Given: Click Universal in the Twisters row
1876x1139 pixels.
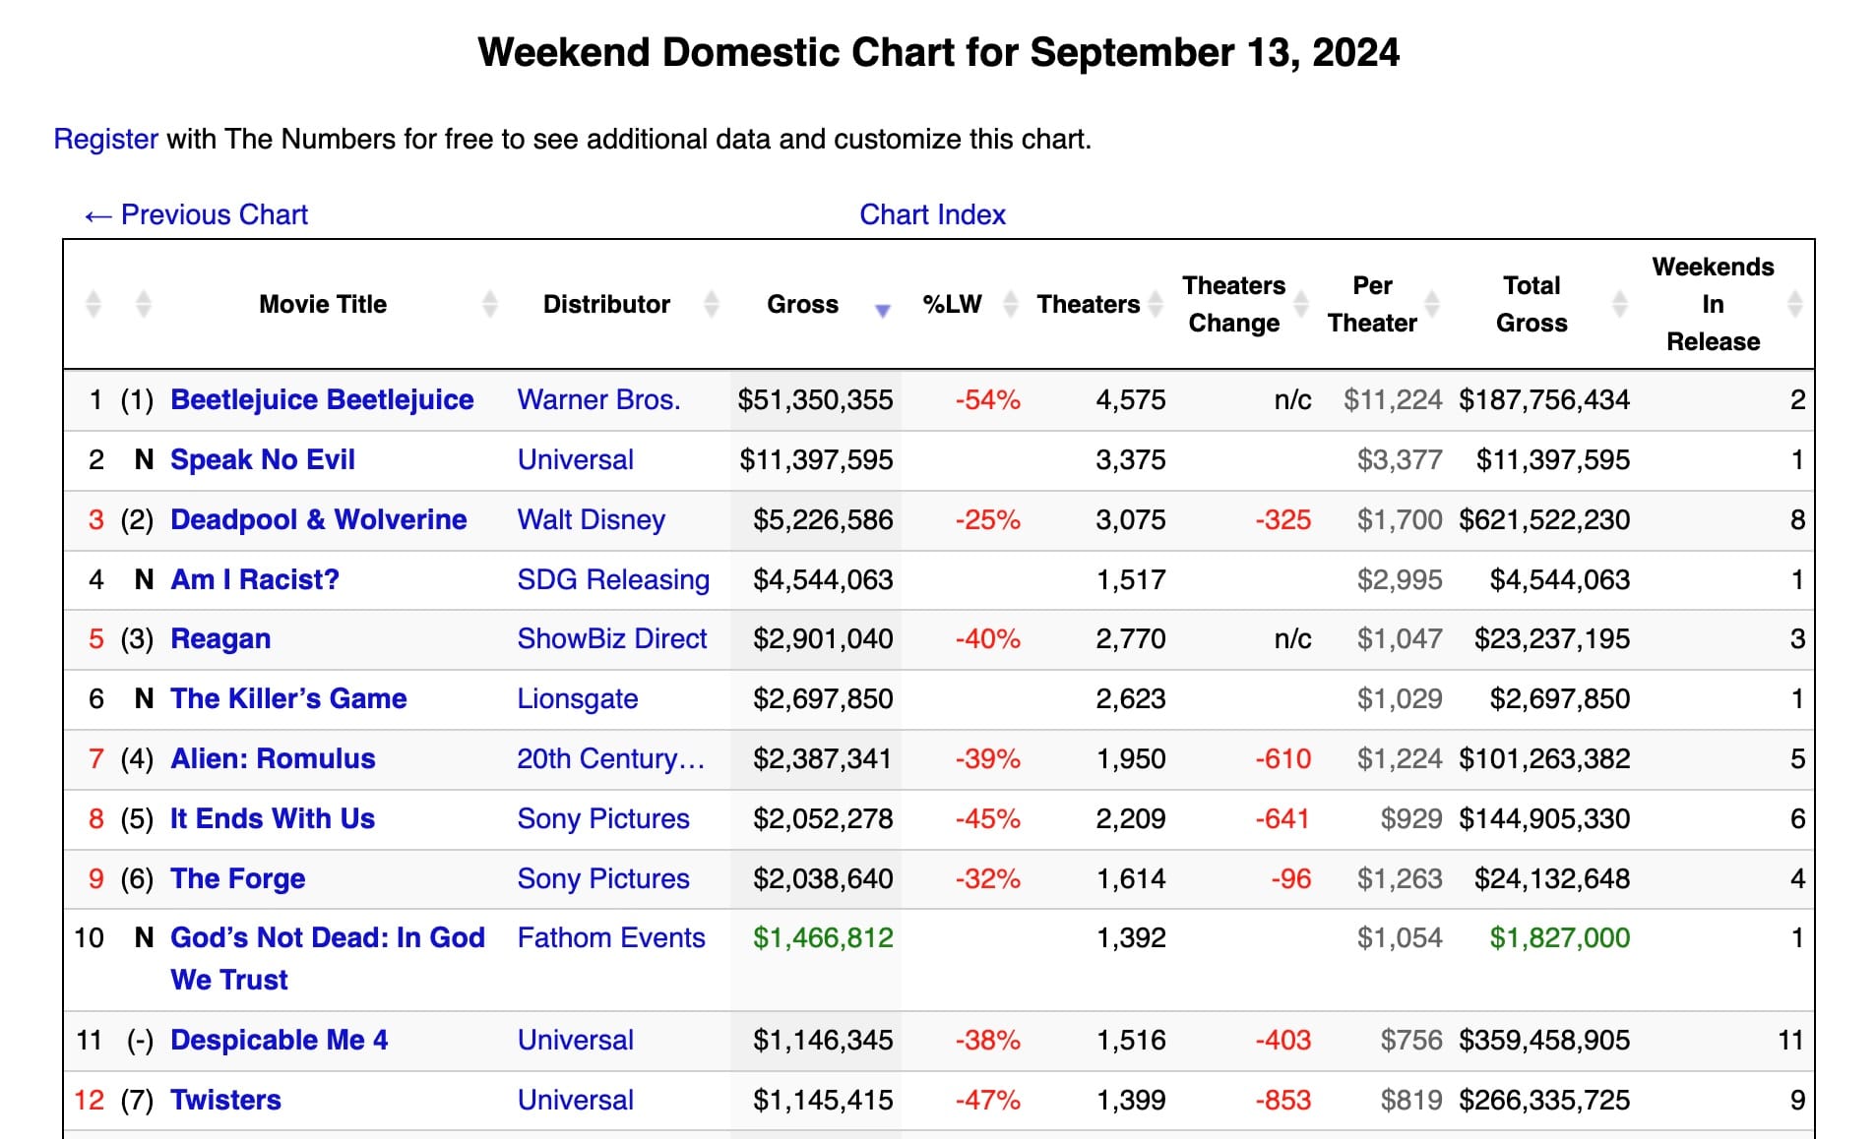Looking at the screenshot, I should tap(576, 1100).
